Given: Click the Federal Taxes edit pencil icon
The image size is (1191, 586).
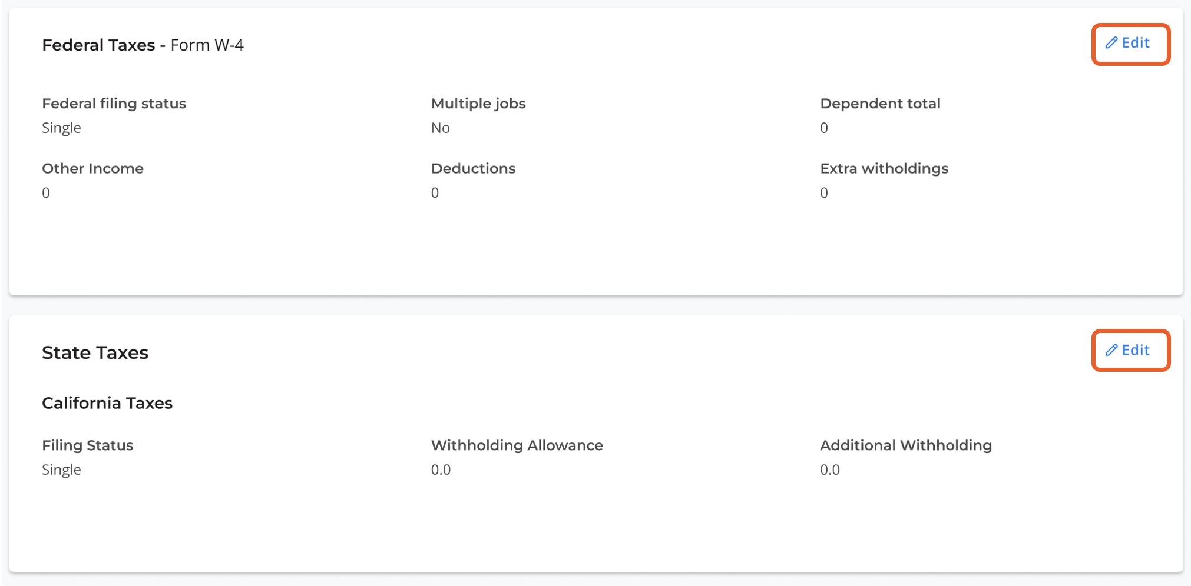Looking at the screenshot, I should pyautogui.click(x=1111, y=43).
